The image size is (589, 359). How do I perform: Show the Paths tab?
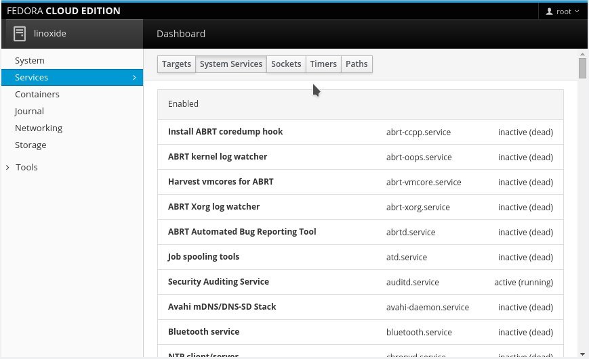[x=357, y=64]
